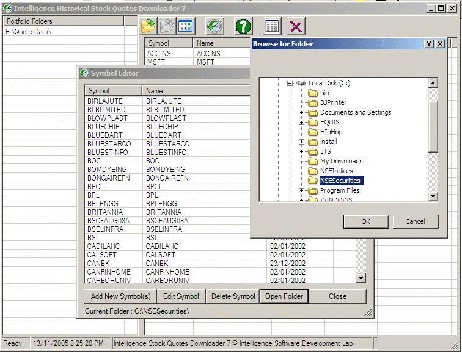Click the Delete Symbol button
Image resolution: width=462 pixels, height=352 pixels.
233,296
